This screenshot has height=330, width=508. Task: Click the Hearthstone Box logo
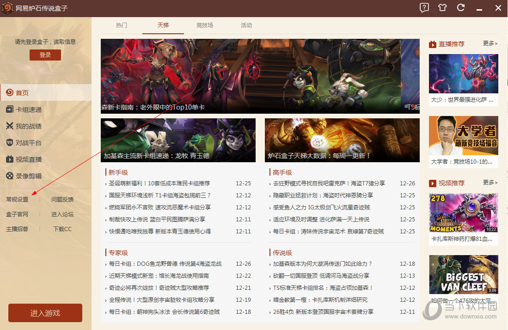[x=7, y=8]
